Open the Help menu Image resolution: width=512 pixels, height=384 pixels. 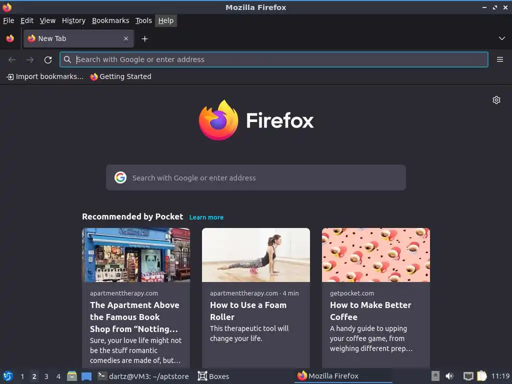(x=166, y=20)
